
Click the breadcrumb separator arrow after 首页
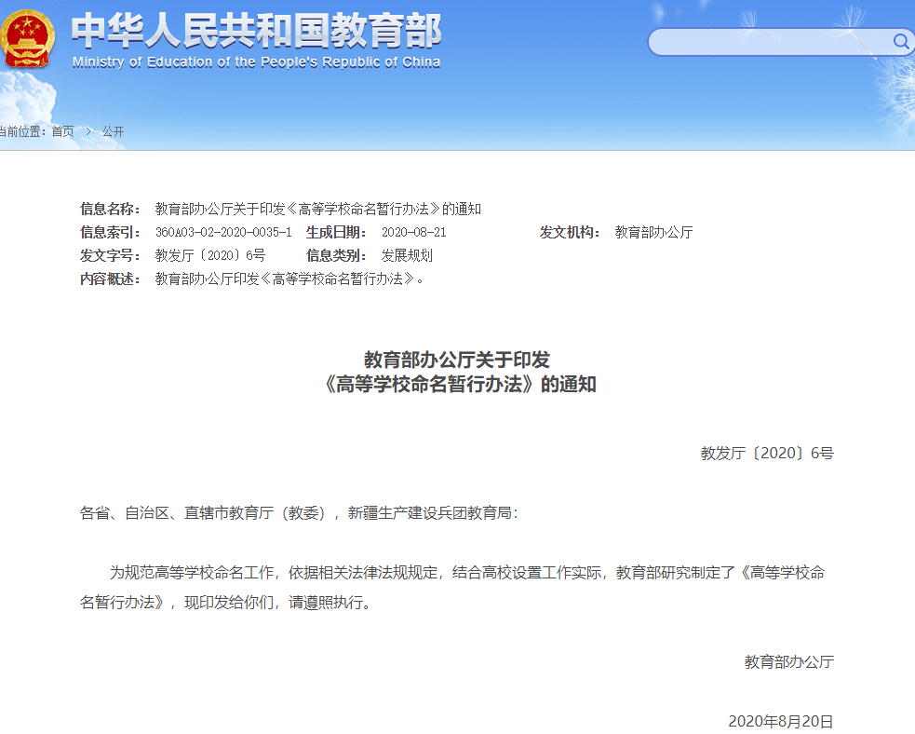[90, 131]
